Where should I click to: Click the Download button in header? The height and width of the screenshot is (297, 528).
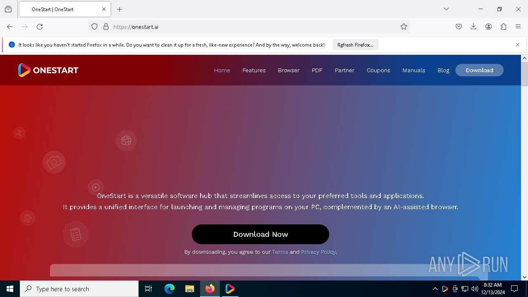pos(479,70)
